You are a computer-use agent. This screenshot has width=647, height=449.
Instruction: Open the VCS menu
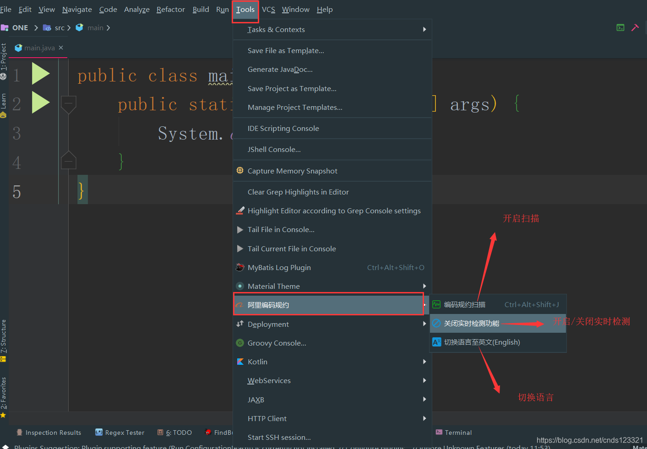pyautogui.click(x=268, y=9)
